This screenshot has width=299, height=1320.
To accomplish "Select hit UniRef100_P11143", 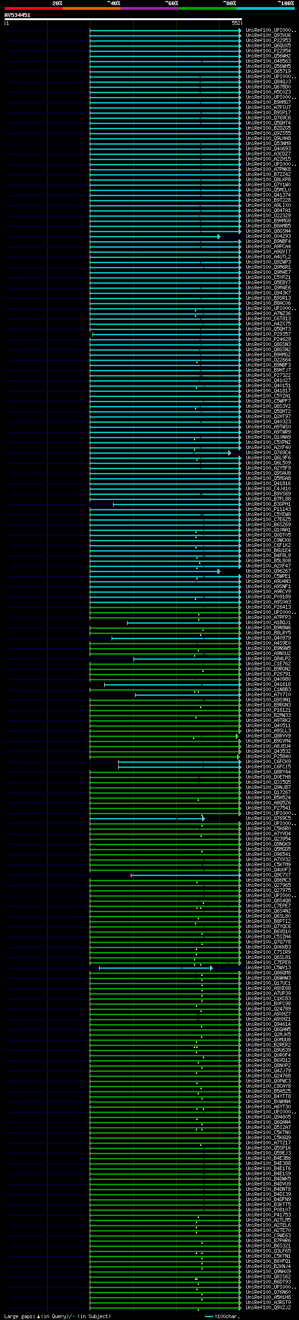I will [268, 509].
